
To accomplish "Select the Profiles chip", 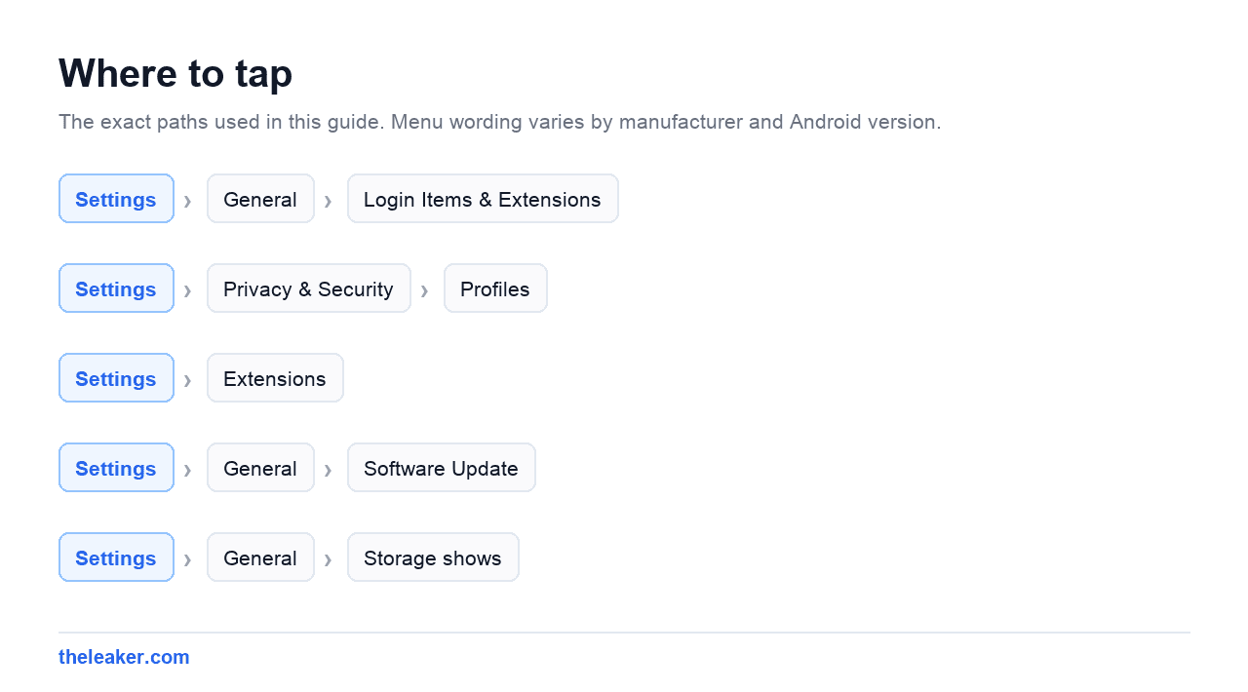I will click(495, 288).
